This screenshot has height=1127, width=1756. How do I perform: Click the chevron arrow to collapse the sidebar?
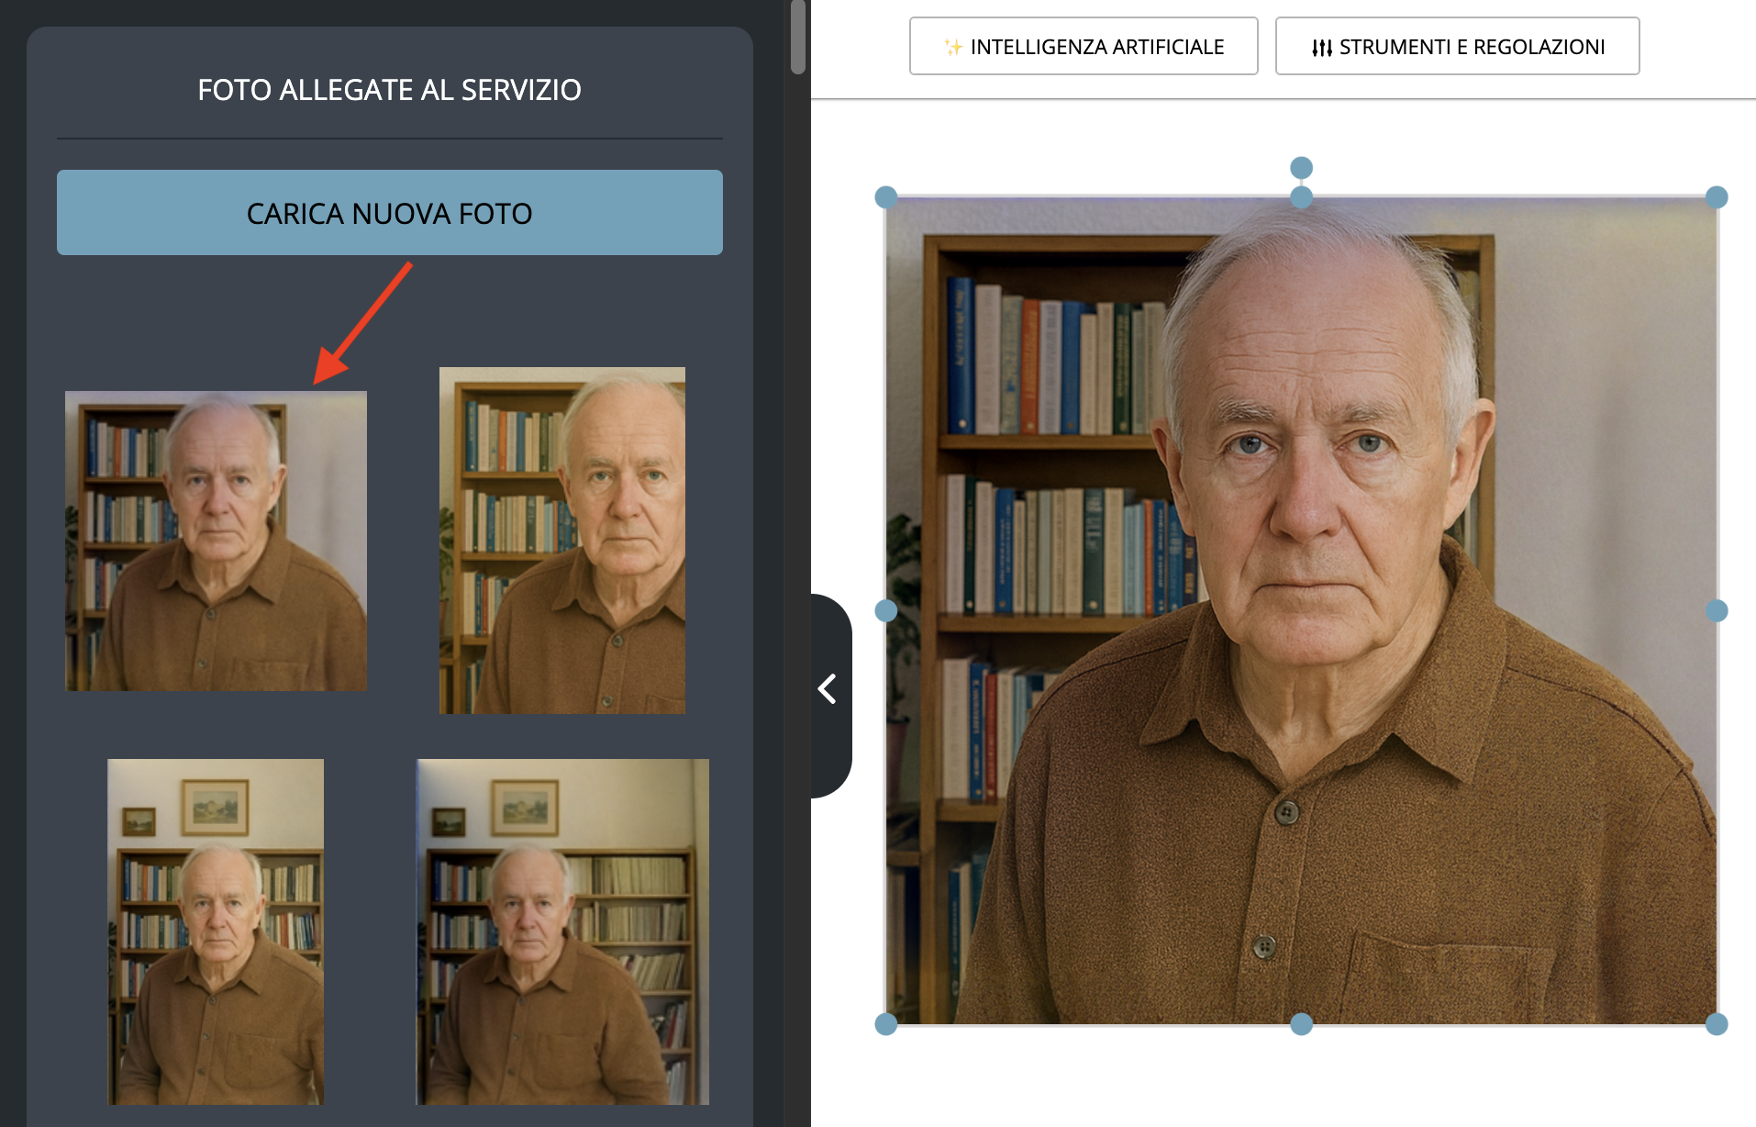point(828,688)
